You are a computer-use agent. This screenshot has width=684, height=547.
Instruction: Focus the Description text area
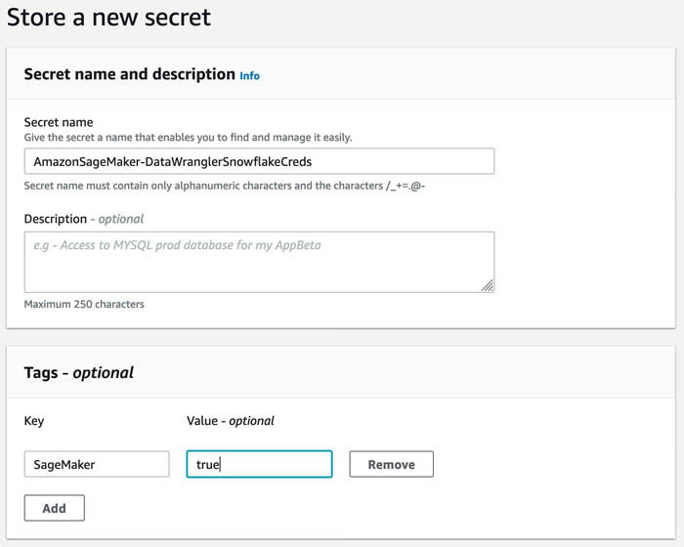tap(259, 262)
